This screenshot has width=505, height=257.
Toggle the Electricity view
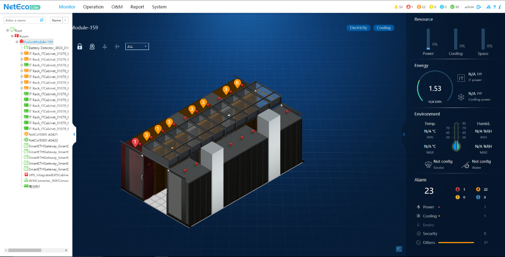359,28
